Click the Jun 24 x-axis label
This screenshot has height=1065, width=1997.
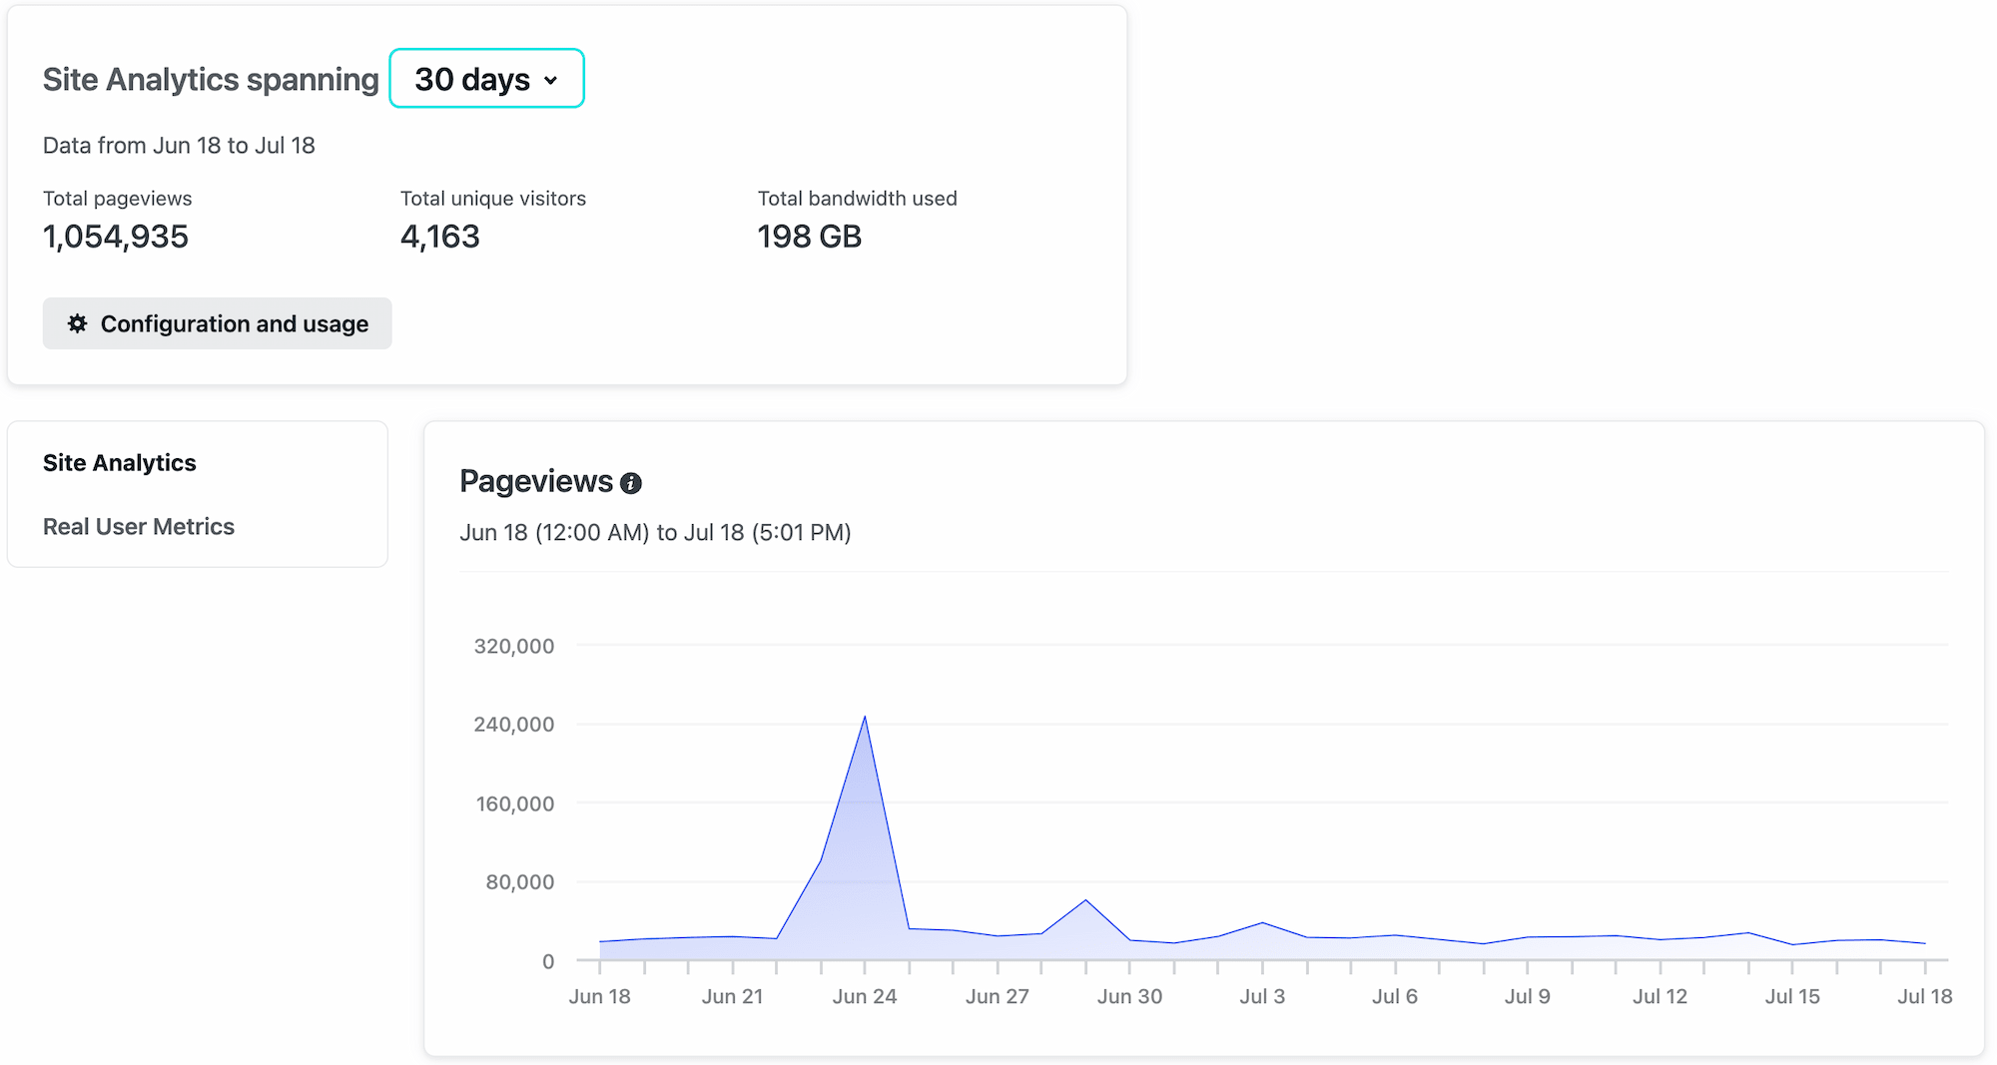[x=865, y=996]
